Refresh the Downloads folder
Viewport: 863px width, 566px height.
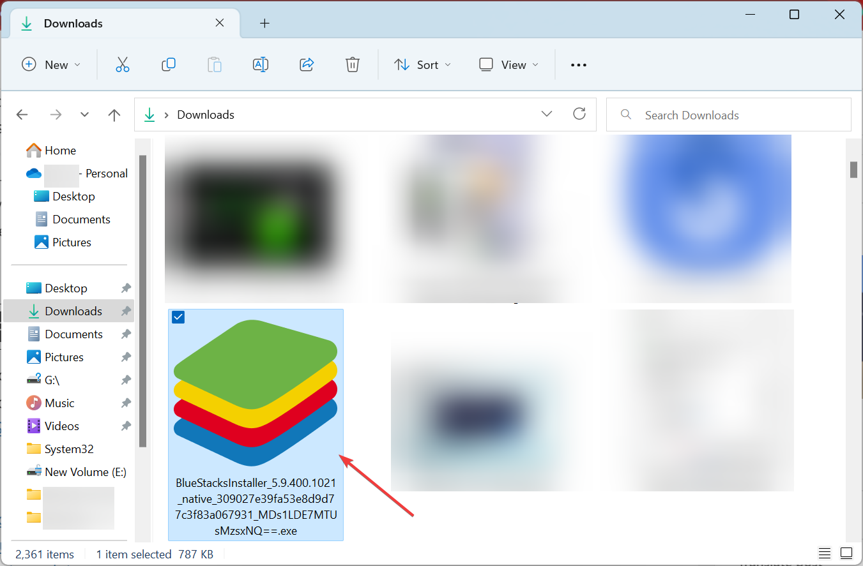click(579, 114)
